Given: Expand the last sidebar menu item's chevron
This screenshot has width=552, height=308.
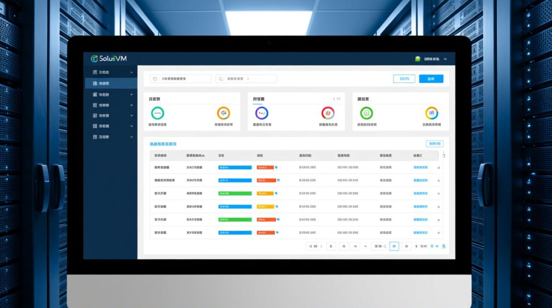Looking at the screenshot, I should [x=131, y=137].
